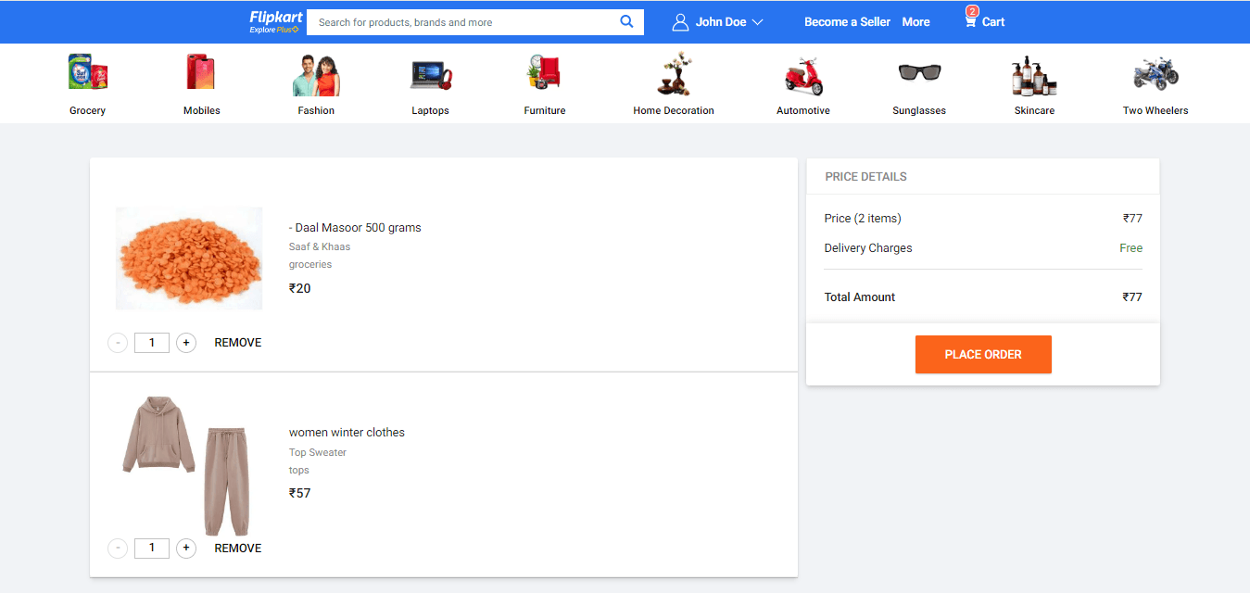The image size is (1250, 593).
Task: Select the Fashion category label
Action: click(316, 110)
